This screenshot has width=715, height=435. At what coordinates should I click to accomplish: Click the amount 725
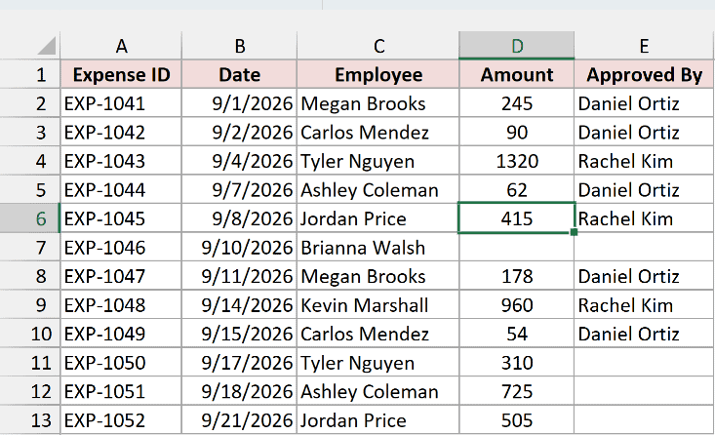point(517,391)
